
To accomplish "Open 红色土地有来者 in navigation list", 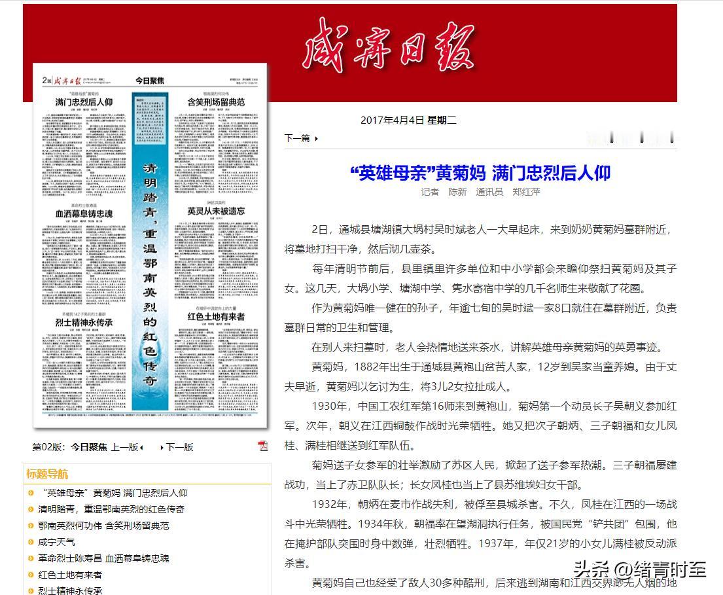I will tap(70, 575).
